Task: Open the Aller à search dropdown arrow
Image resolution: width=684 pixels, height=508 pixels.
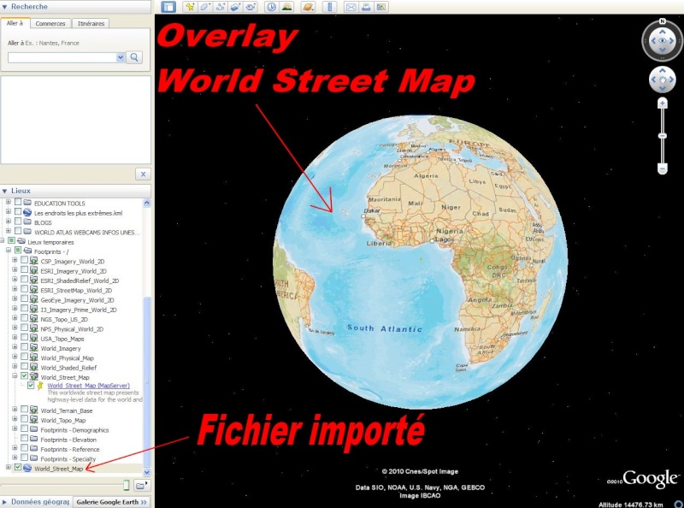Action: 121,57
